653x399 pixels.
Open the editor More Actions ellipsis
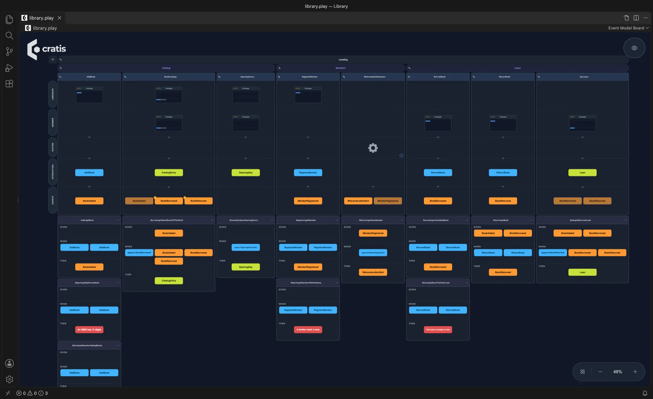click(646, 18)
